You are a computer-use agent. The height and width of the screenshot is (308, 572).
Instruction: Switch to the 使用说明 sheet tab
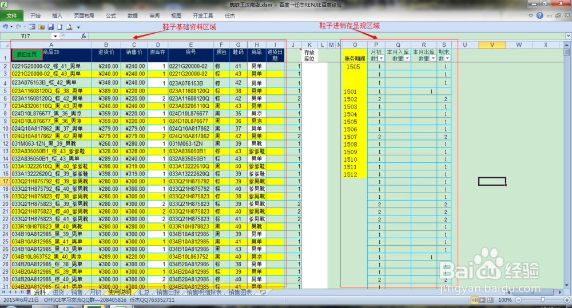click(120, 292)
